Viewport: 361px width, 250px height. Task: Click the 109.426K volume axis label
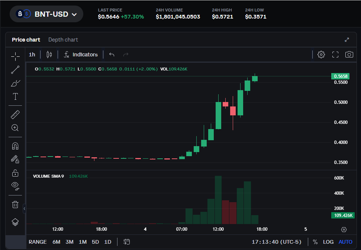pos(343,216)
